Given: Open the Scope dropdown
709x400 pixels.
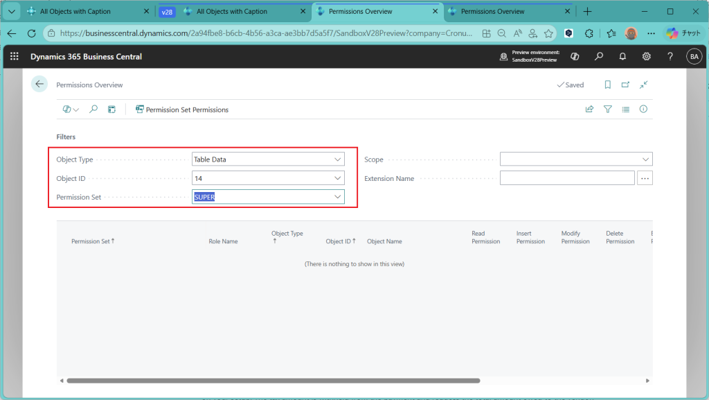Looking at the screenshot, I should click(645, 159).
